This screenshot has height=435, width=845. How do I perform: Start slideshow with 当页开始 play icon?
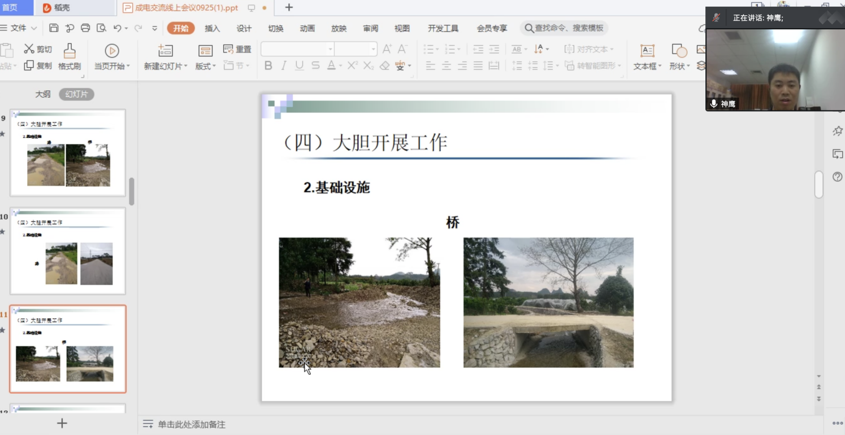click(112, 51)
